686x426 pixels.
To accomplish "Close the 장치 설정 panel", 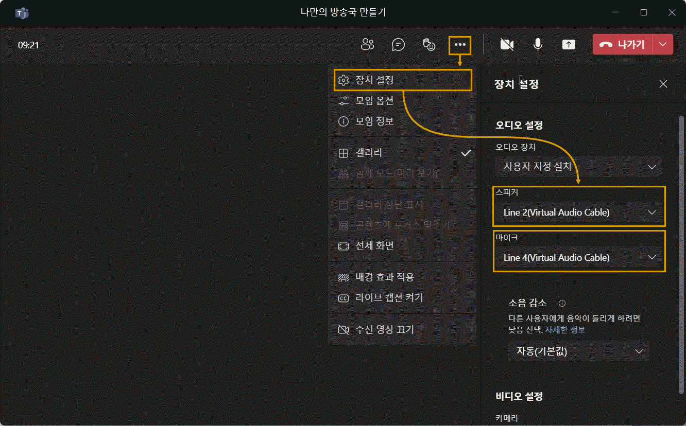I will tap(663, 84).
